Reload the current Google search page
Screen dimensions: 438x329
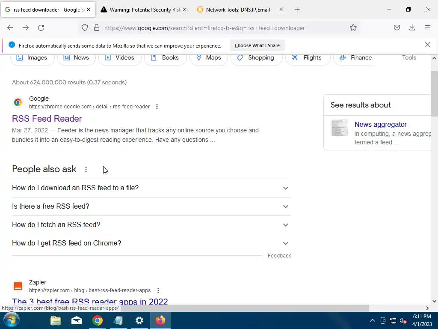(41, 28)
